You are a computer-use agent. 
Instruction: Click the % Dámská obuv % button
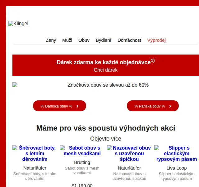point(59,106)
